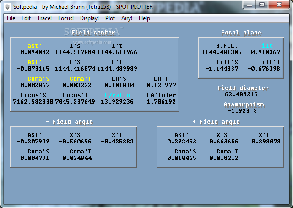Select the X'T value -0.425882
Viewport: 293px width, 208px height.
pyautogui.click(x=117, y=142)
